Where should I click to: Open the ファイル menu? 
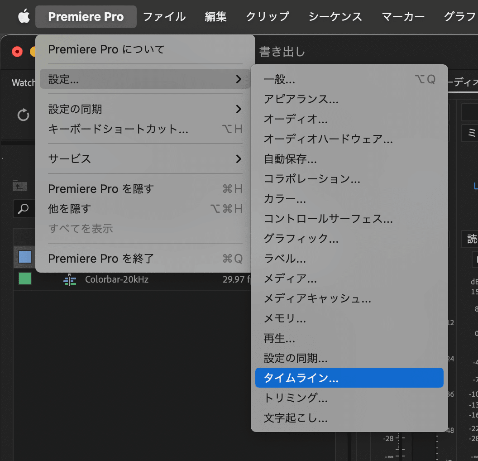click(x=164, y=17)
